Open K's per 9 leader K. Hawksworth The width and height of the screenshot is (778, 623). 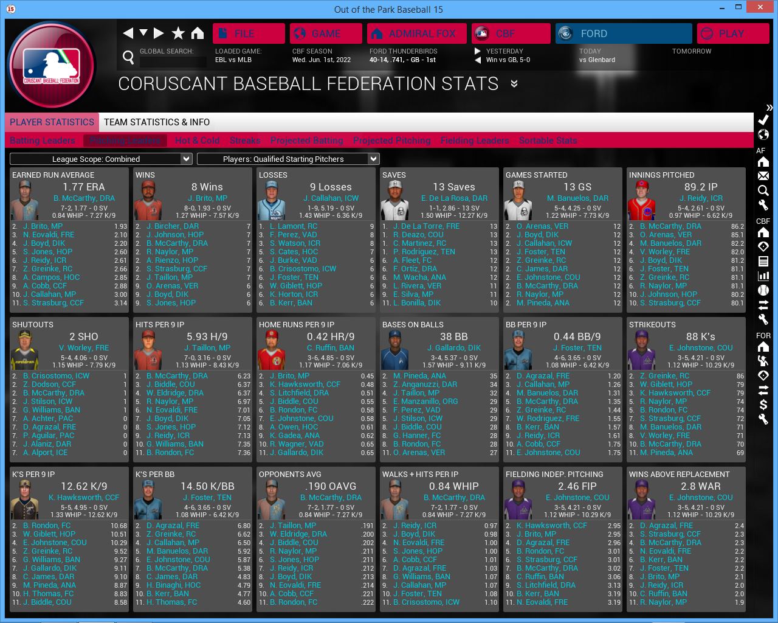click(84, 498)
